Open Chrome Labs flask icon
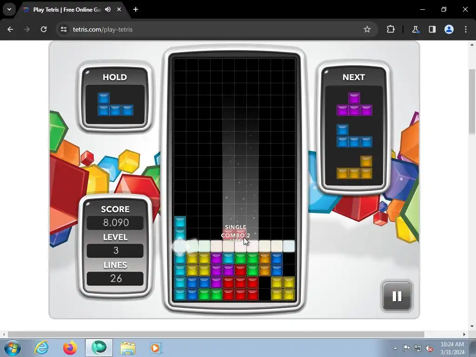Viewport: 476px width, 357px height. [415, 29]
